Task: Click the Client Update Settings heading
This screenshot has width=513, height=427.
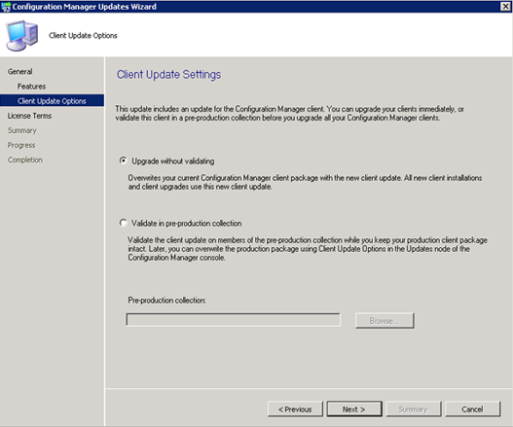Action: coord(168,75)
